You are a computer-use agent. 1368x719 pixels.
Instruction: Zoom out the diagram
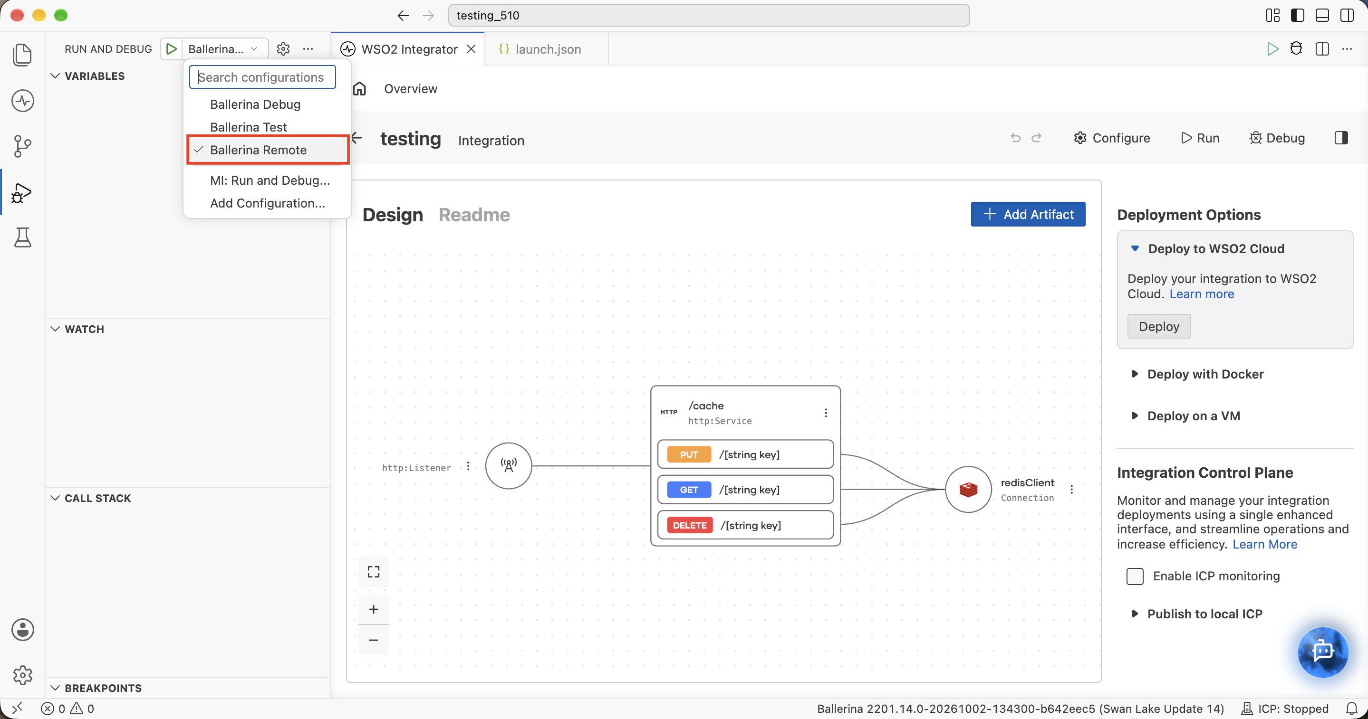pos(373,640)
